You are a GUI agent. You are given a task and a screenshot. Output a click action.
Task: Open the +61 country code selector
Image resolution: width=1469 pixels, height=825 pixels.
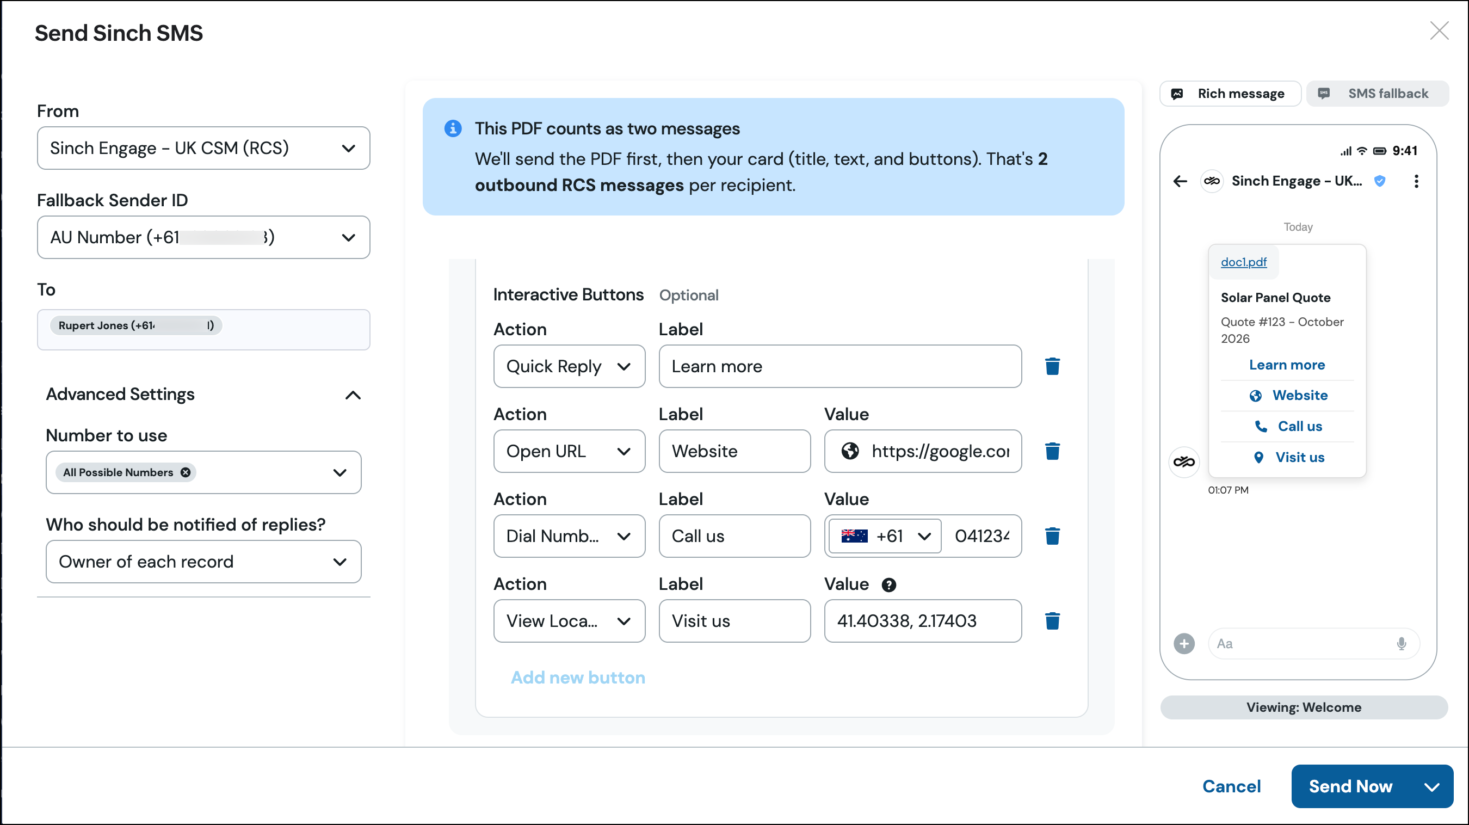(885, 535)
